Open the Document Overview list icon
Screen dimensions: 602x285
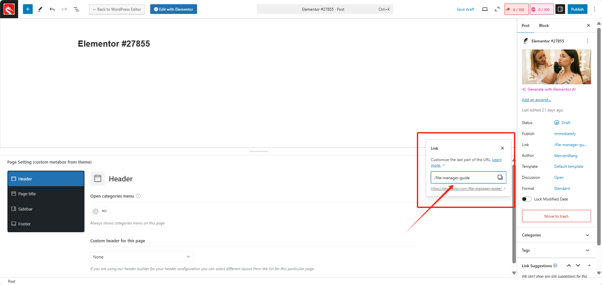[x=76, y=9]
